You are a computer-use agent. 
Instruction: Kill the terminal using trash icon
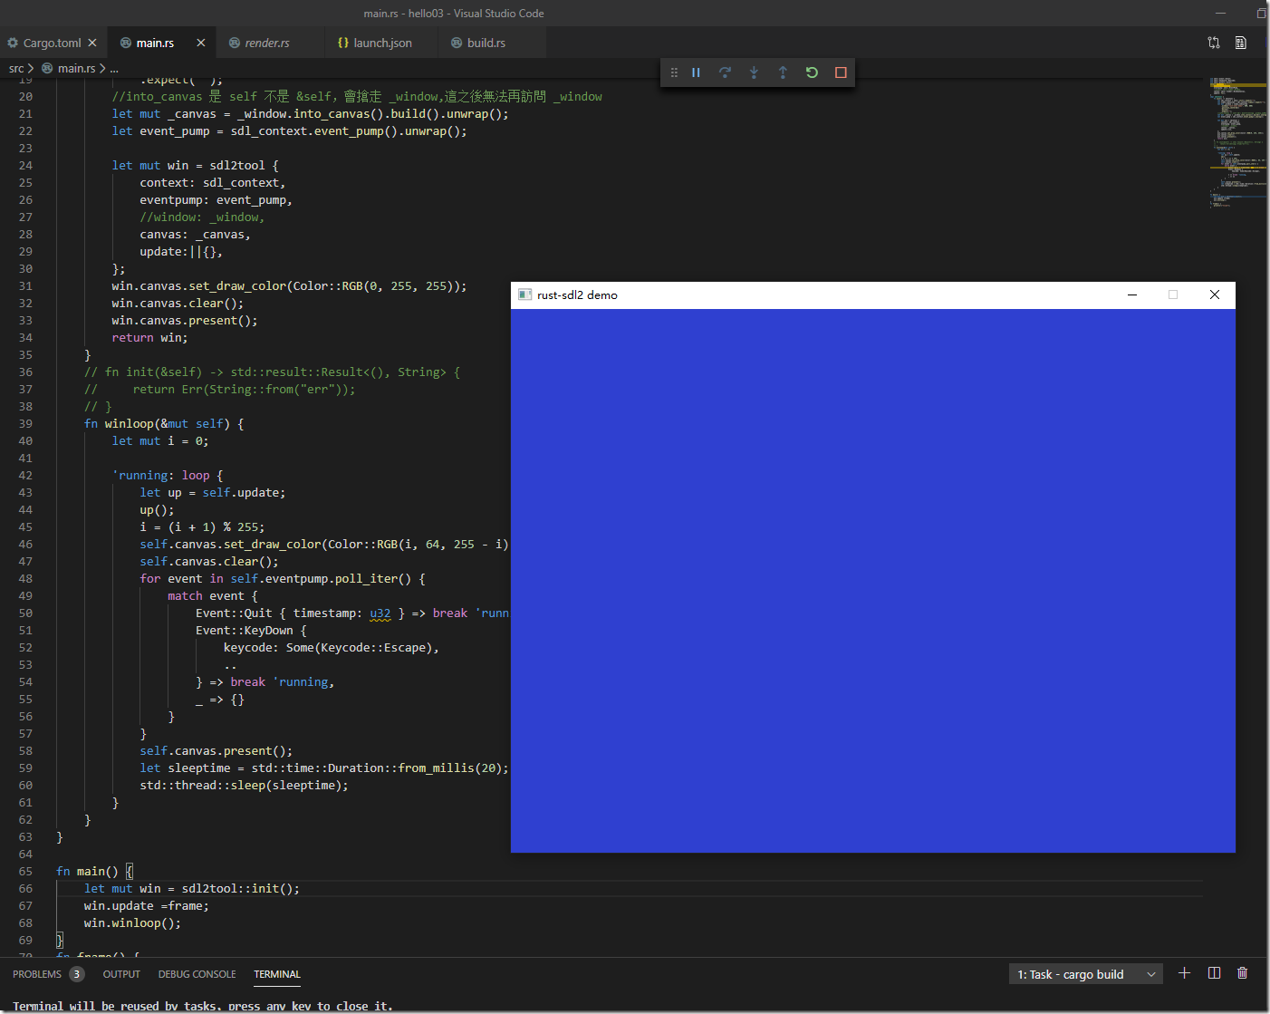coord(1242,973)
